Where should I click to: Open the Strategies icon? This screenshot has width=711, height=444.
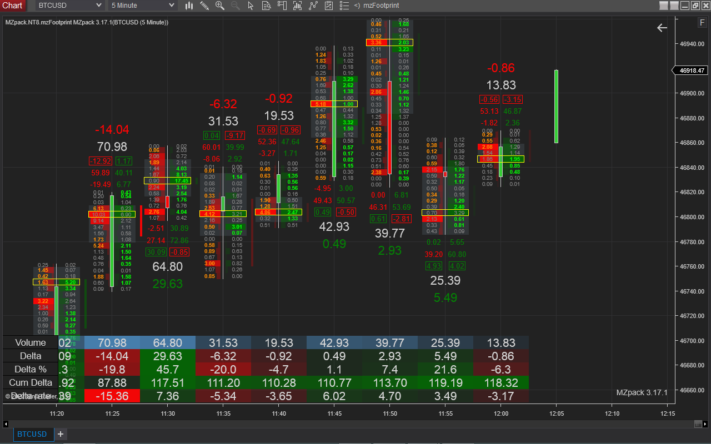(x=329, y=6)
